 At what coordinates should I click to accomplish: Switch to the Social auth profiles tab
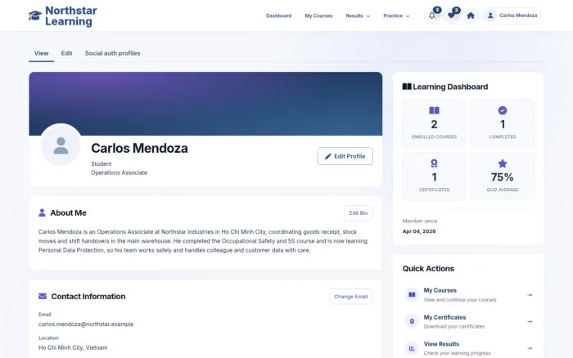113,53
